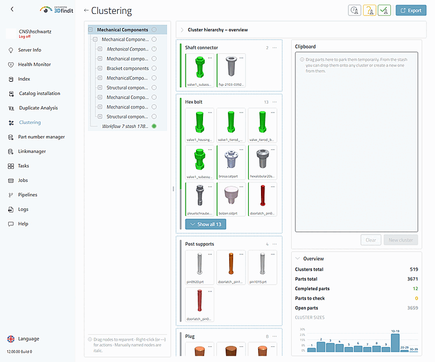This screenshot has height=362, width=435.
Task: Click the Catalog installation icon
Action: [11, 94]
